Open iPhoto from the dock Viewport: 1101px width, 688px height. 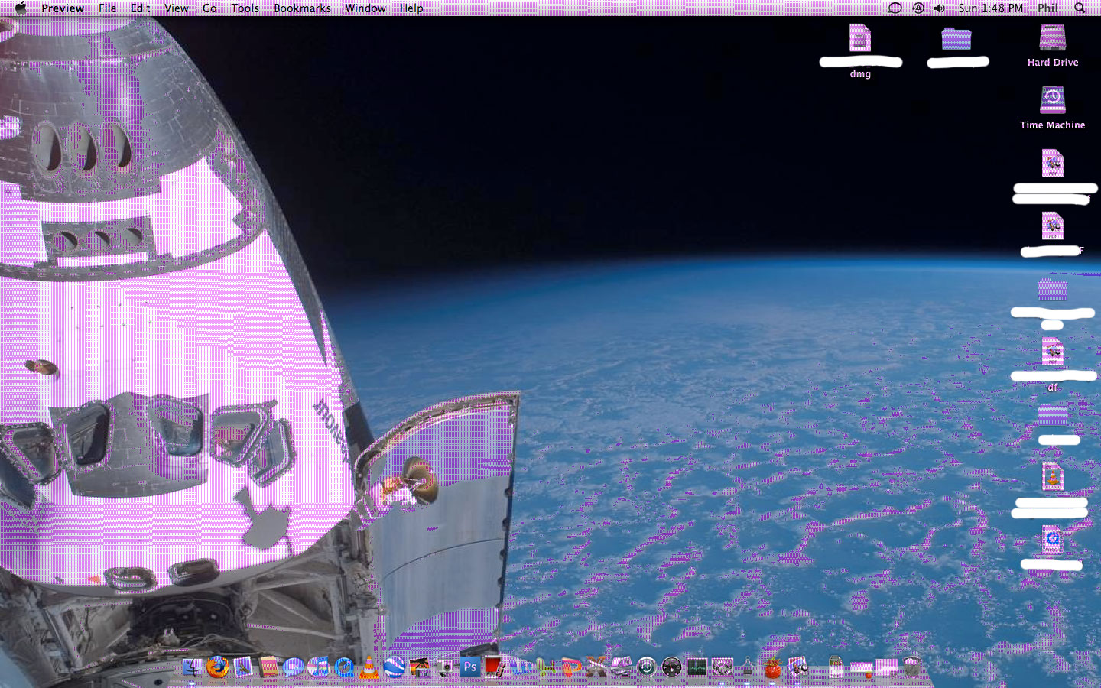420,667
